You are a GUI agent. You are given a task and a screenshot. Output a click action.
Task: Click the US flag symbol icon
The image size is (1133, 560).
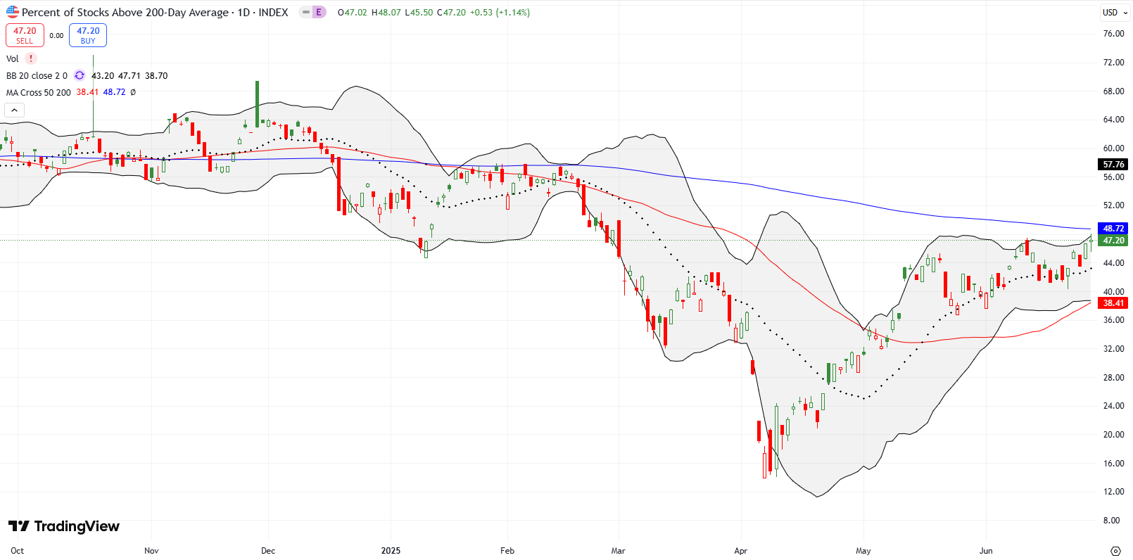point(13,12)
